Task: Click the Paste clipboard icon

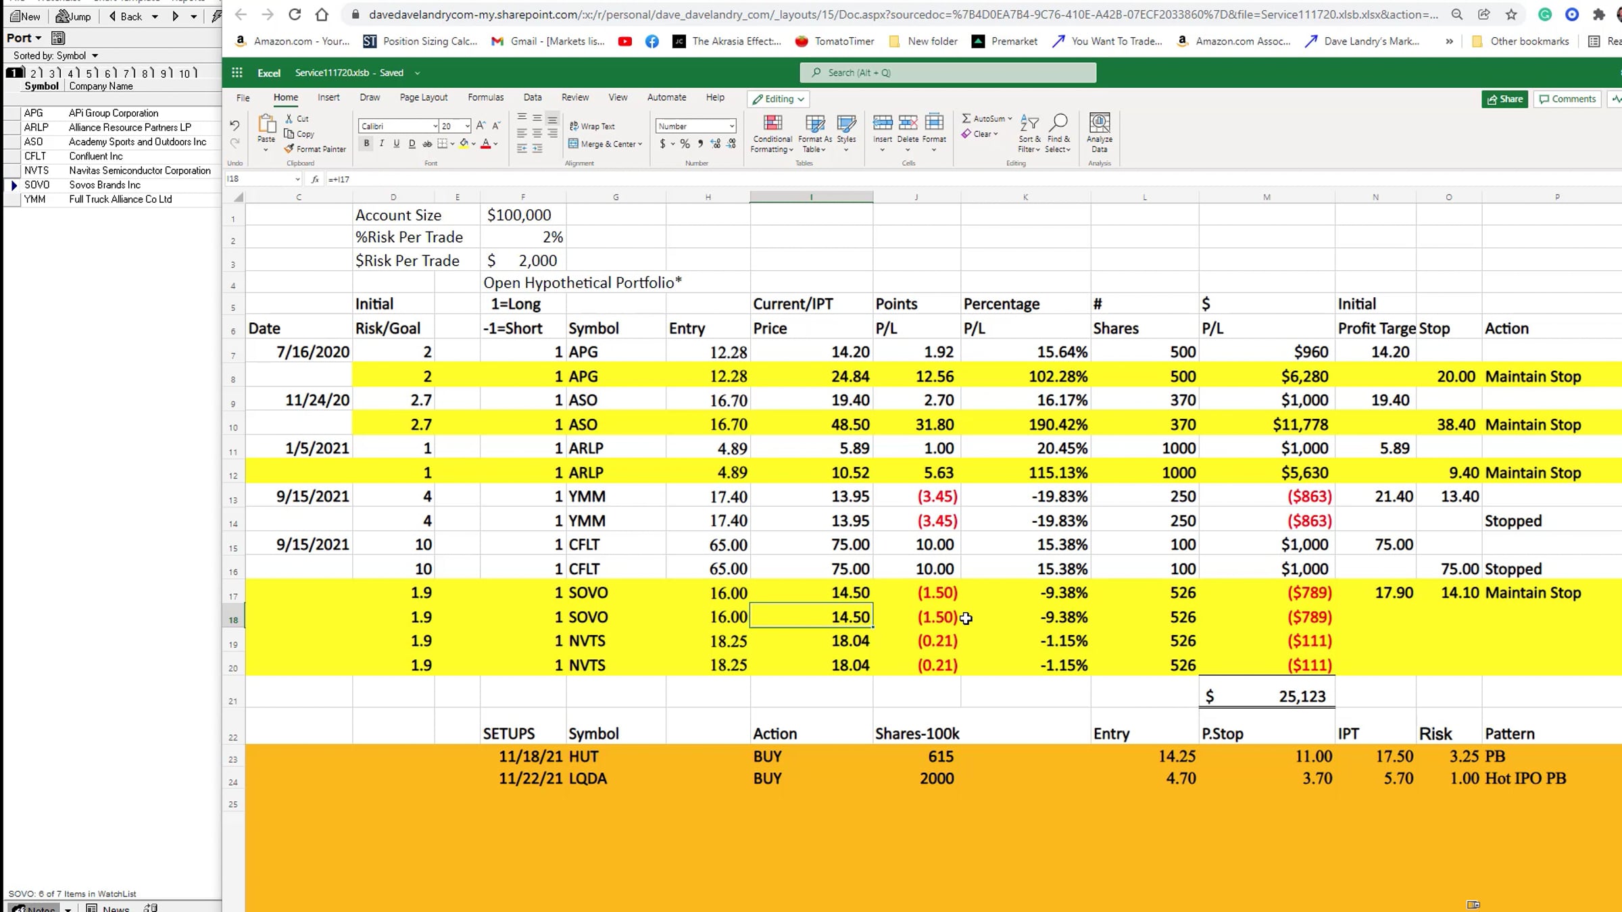Action: click(266, 124)
